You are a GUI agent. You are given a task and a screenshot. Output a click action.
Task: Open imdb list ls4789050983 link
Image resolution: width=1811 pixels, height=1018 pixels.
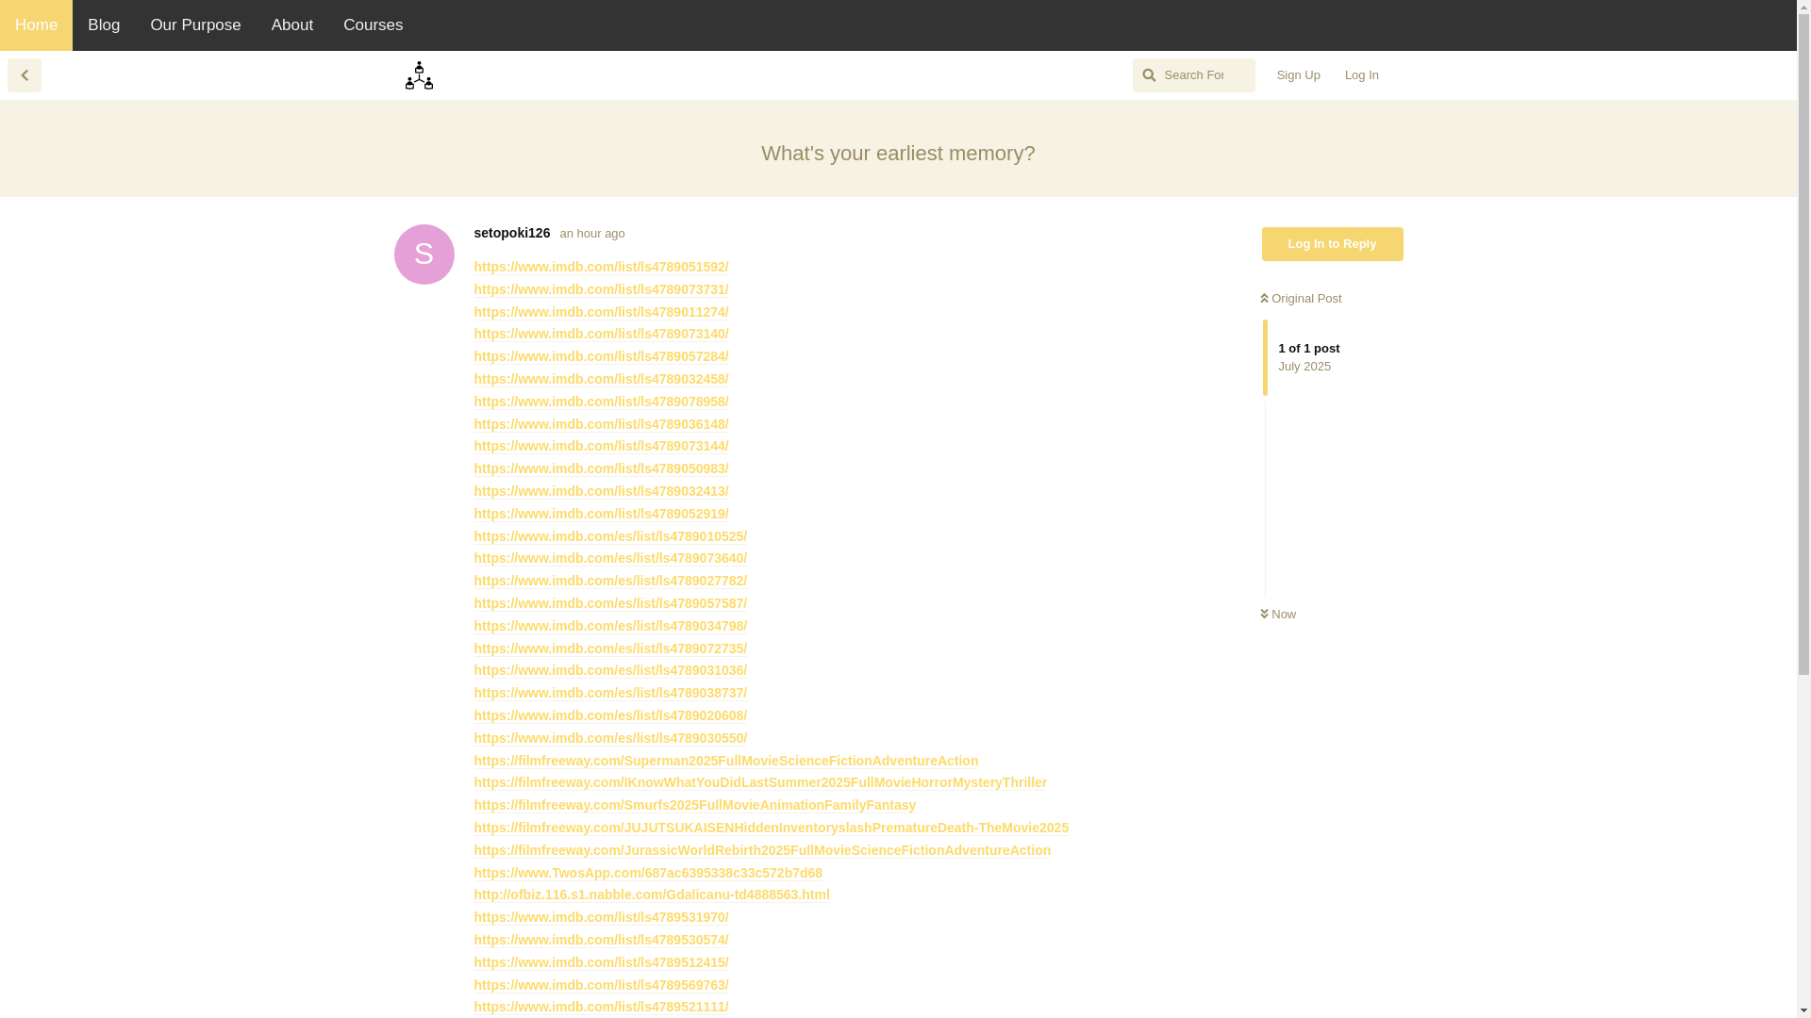[601, 469]
